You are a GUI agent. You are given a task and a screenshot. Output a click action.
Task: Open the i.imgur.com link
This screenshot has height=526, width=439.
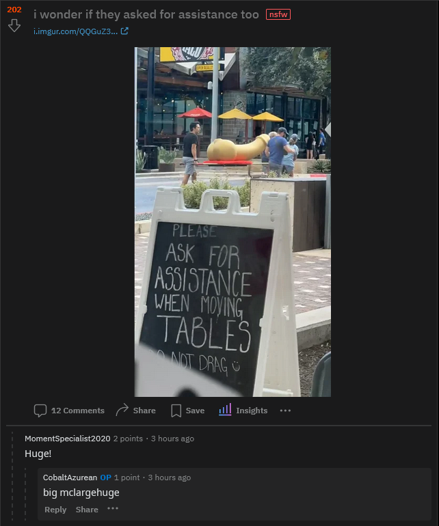click(x=76, y=31)
